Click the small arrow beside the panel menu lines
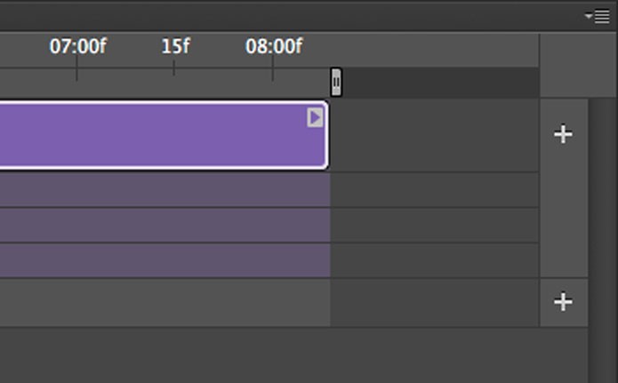This screenshot has width=618, height=383. coord(589,16)
